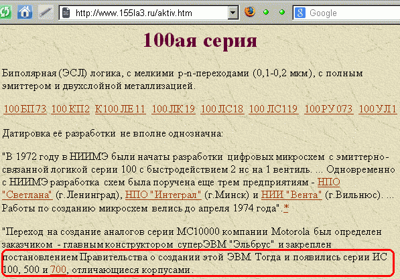Open the 100БП73 chip link

click(x=25, y=109)
